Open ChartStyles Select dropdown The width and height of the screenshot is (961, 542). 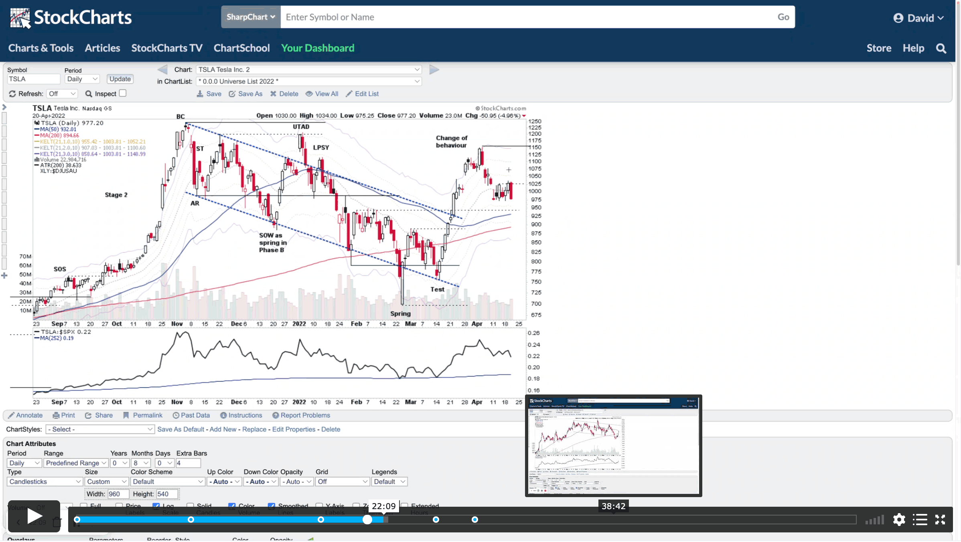pyautogui.click(x=100, y=429)
